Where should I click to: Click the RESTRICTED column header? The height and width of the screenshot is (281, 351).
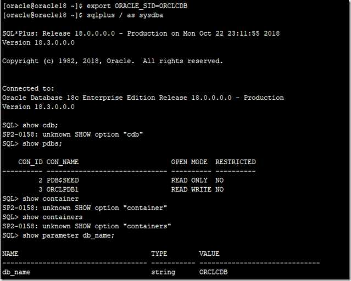(x=236, y=162)
